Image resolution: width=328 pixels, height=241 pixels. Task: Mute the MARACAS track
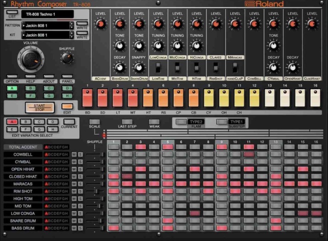coord(74,184)
